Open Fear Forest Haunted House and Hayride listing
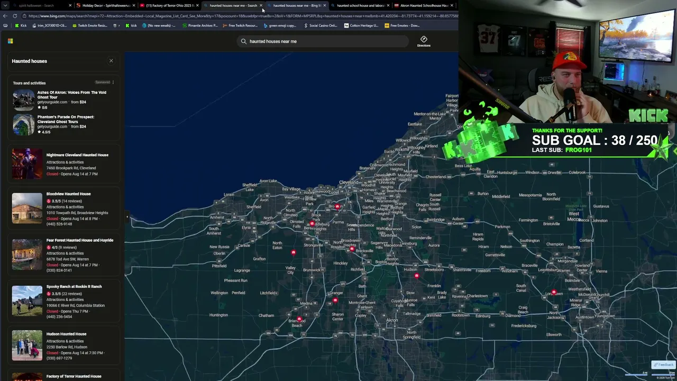This screenshot has width=677, height=381. tap(80, 240)
